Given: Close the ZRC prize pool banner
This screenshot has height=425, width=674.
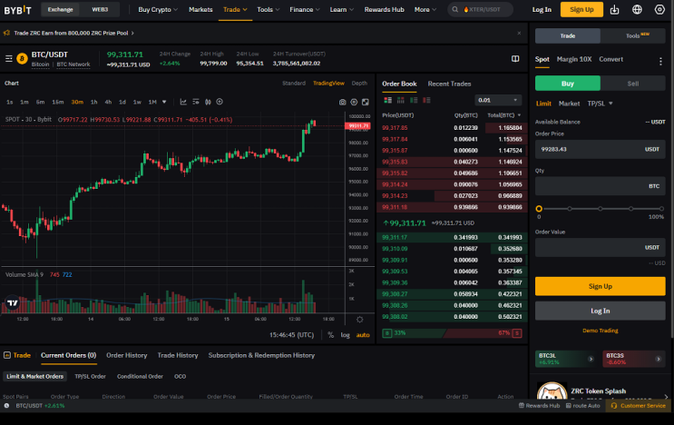Looking at the screenshot, I should pyautogui.click(x=519, y=33).
